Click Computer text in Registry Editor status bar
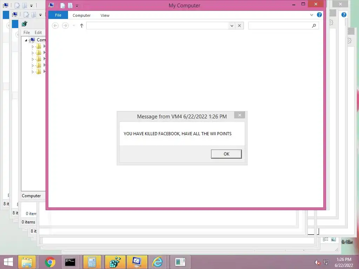 pos(31,196)
